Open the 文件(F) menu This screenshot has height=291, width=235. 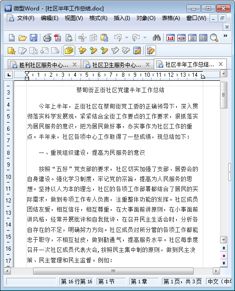(25, 18)
